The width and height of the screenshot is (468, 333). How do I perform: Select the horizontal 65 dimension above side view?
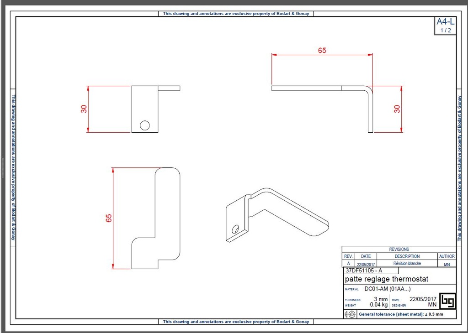tap(322, 51)
